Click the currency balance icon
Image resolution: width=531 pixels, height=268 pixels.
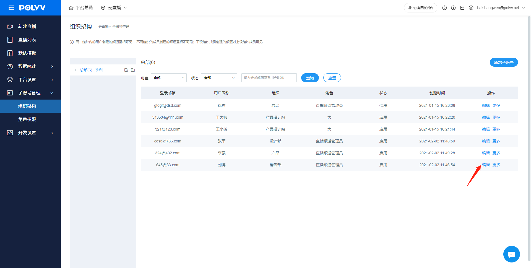coord(471,8)
